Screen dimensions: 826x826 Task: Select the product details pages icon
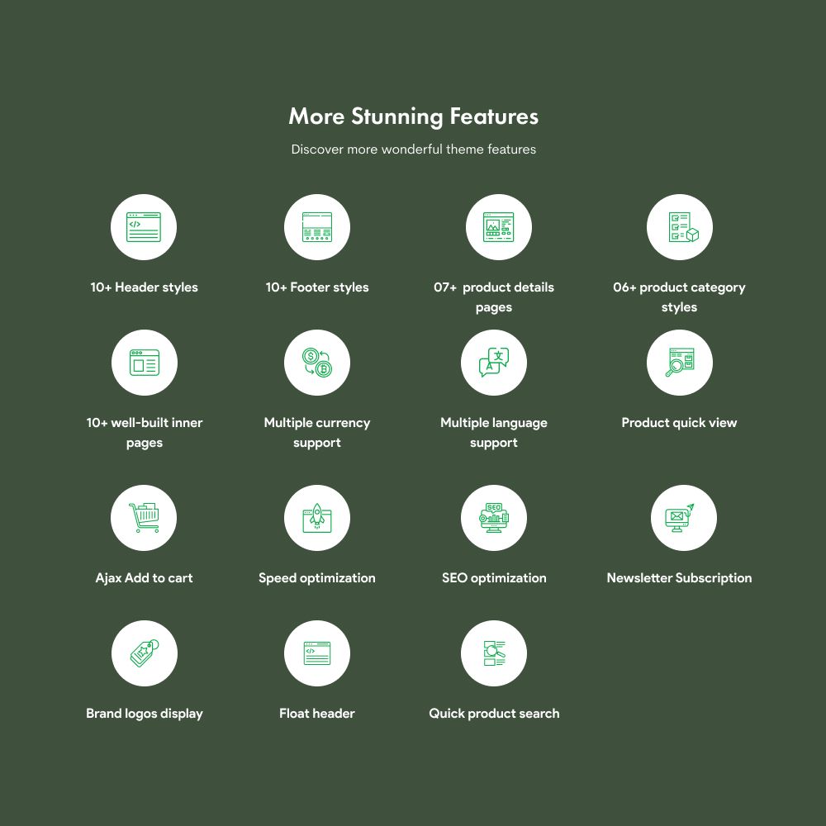[494, 227]
